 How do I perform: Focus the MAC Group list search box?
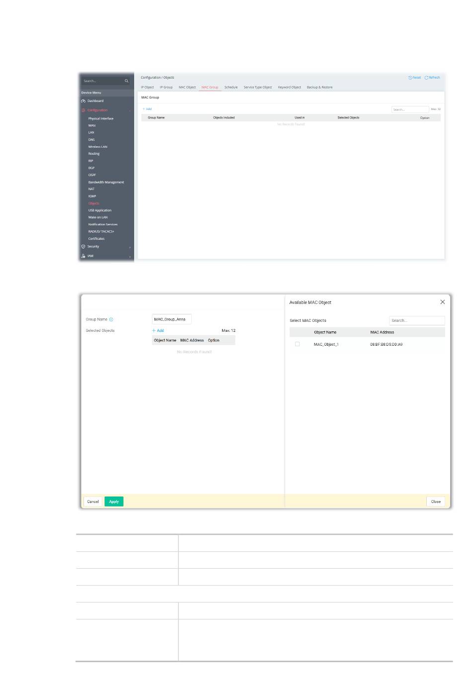click(x=410, y=109)
